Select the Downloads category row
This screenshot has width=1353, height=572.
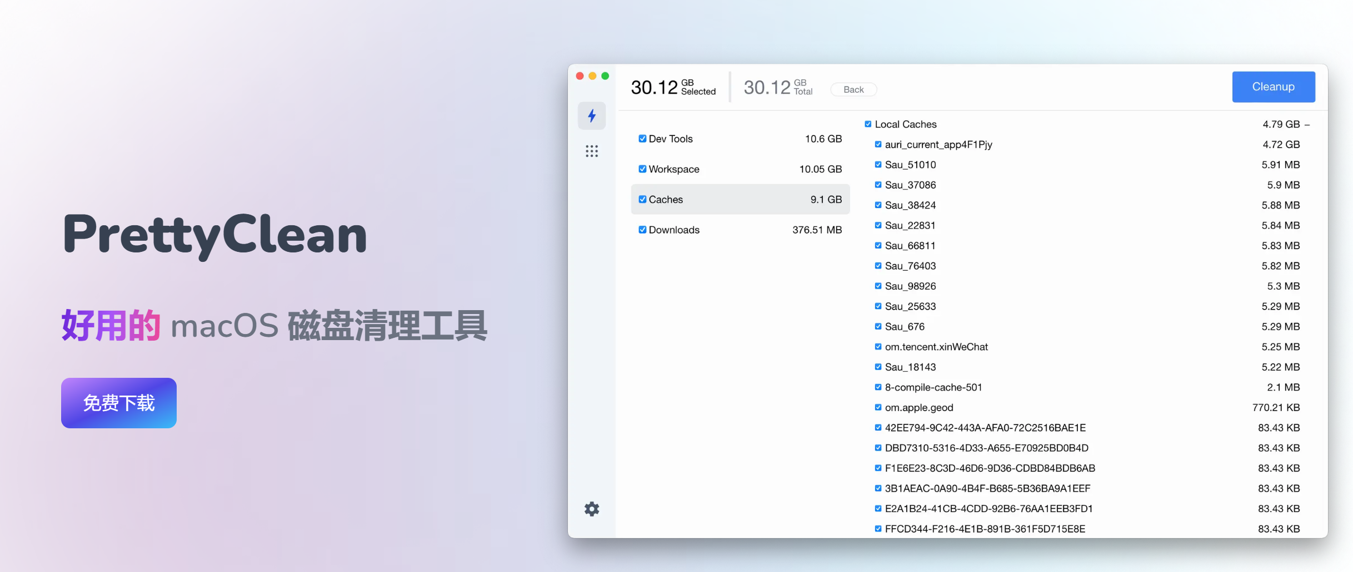(x=740, y=230)
